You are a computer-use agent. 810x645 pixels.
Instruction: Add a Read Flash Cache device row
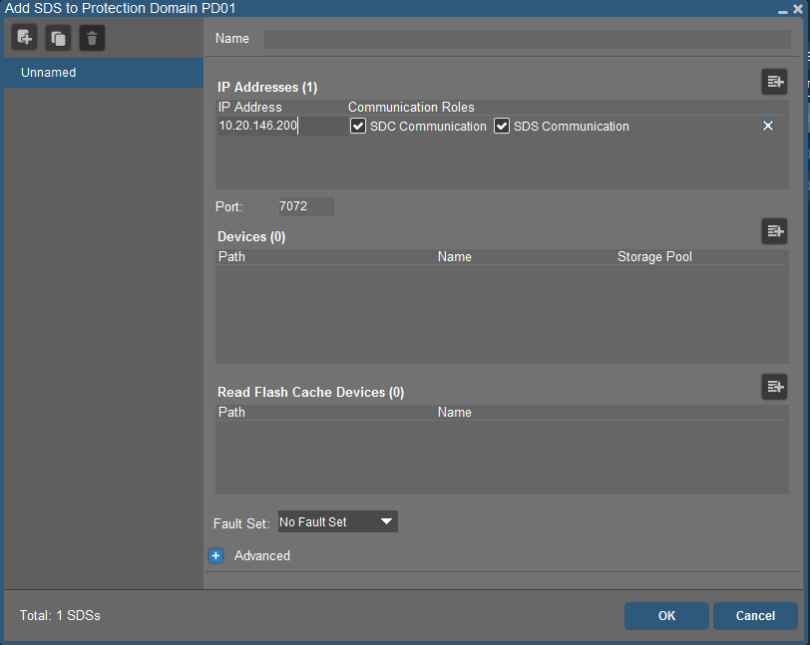(x=774, y=386)
